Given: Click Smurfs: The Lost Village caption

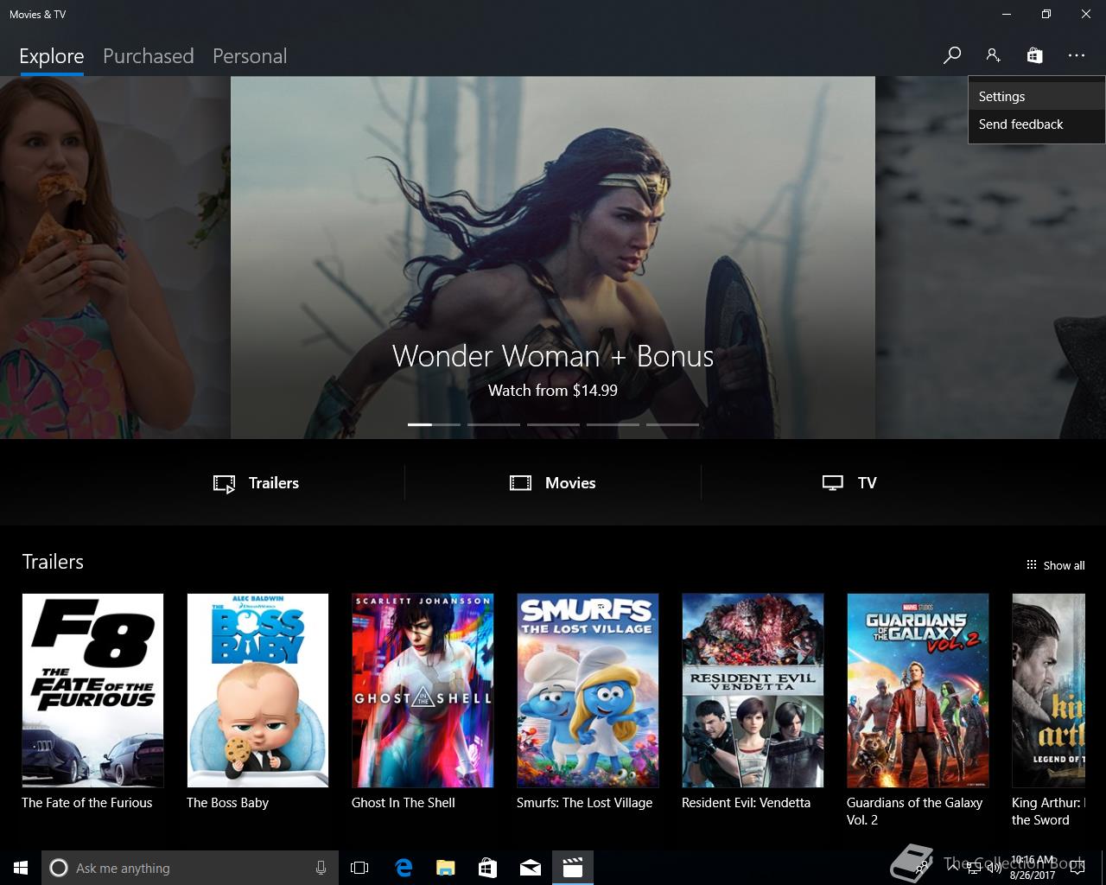Looking at the screenshot, I should (584, 803).
